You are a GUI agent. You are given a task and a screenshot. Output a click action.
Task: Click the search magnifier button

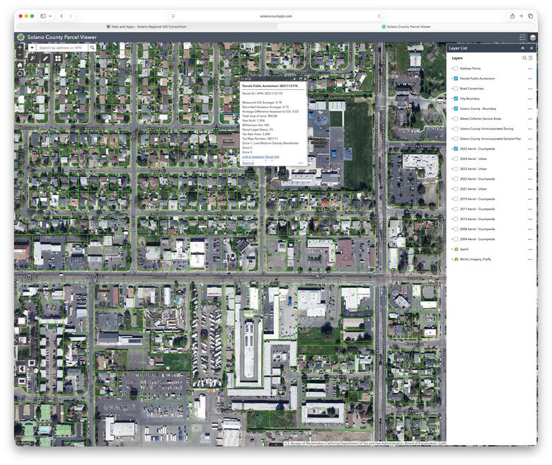tap(91, 47)
